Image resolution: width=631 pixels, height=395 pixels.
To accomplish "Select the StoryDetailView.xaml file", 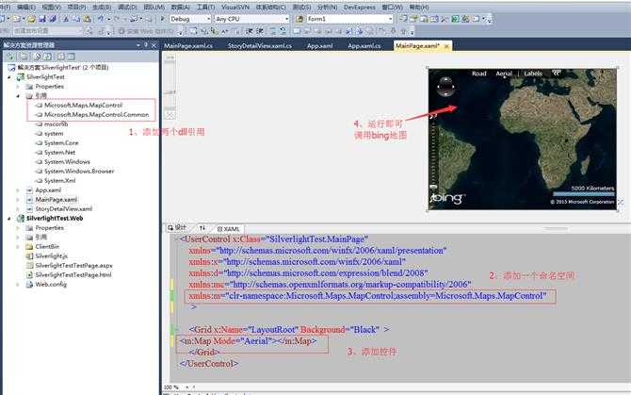I will (64, 209).
